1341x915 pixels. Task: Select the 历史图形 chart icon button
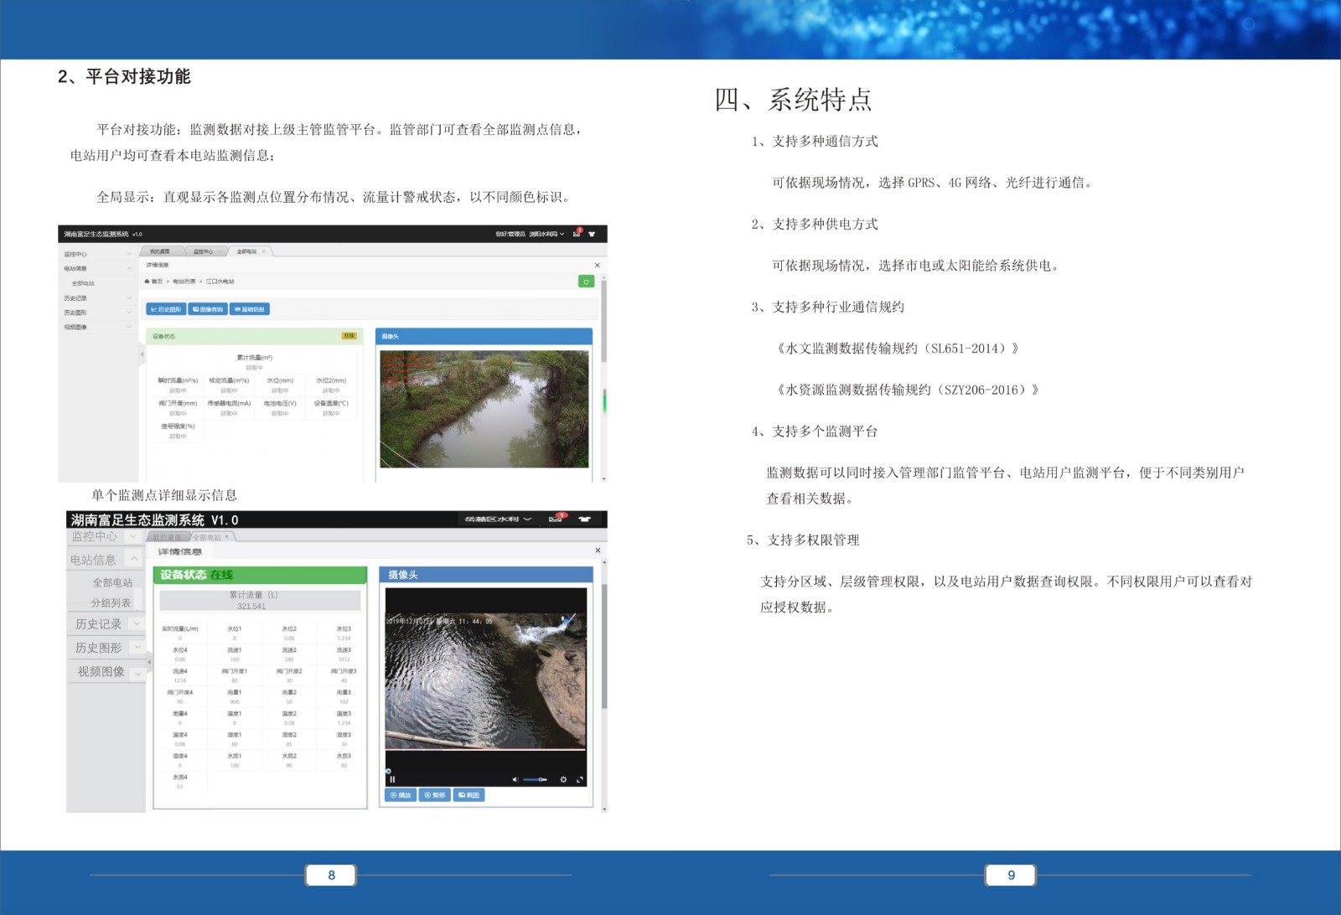click(x=168, y=310)
